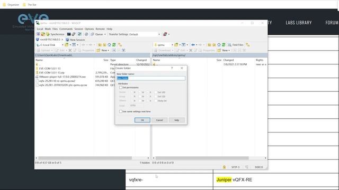Open the Local menu
The image size is (339, 190).
40,29
